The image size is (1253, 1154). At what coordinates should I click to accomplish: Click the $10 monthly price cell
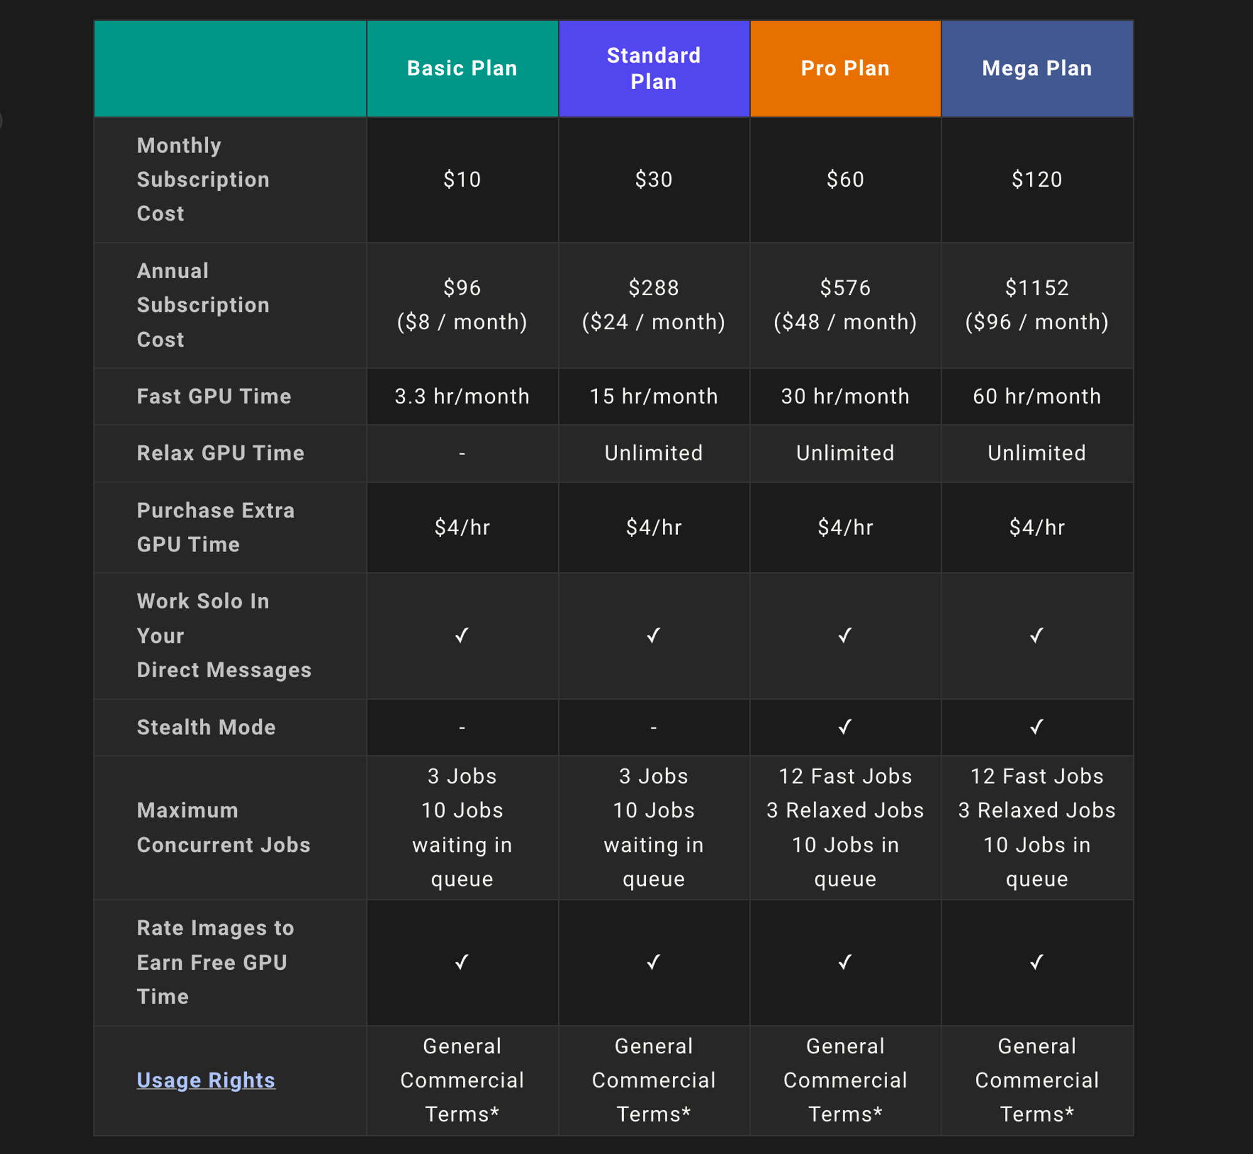pos(462,180)
